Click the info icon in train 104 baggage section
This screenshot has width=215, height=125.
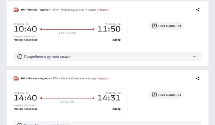(20, 56)
